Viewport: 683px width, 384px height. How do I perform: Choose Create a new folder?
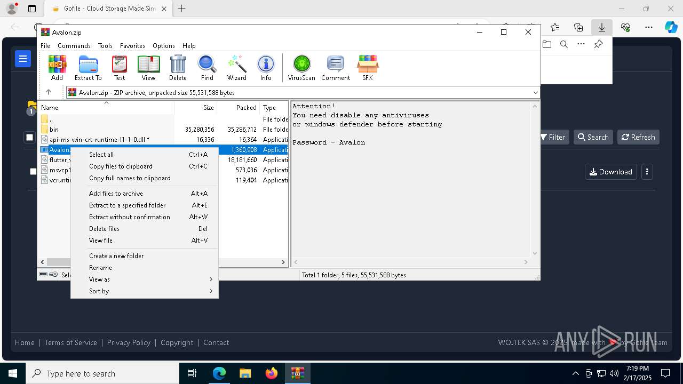click(144, 256)
